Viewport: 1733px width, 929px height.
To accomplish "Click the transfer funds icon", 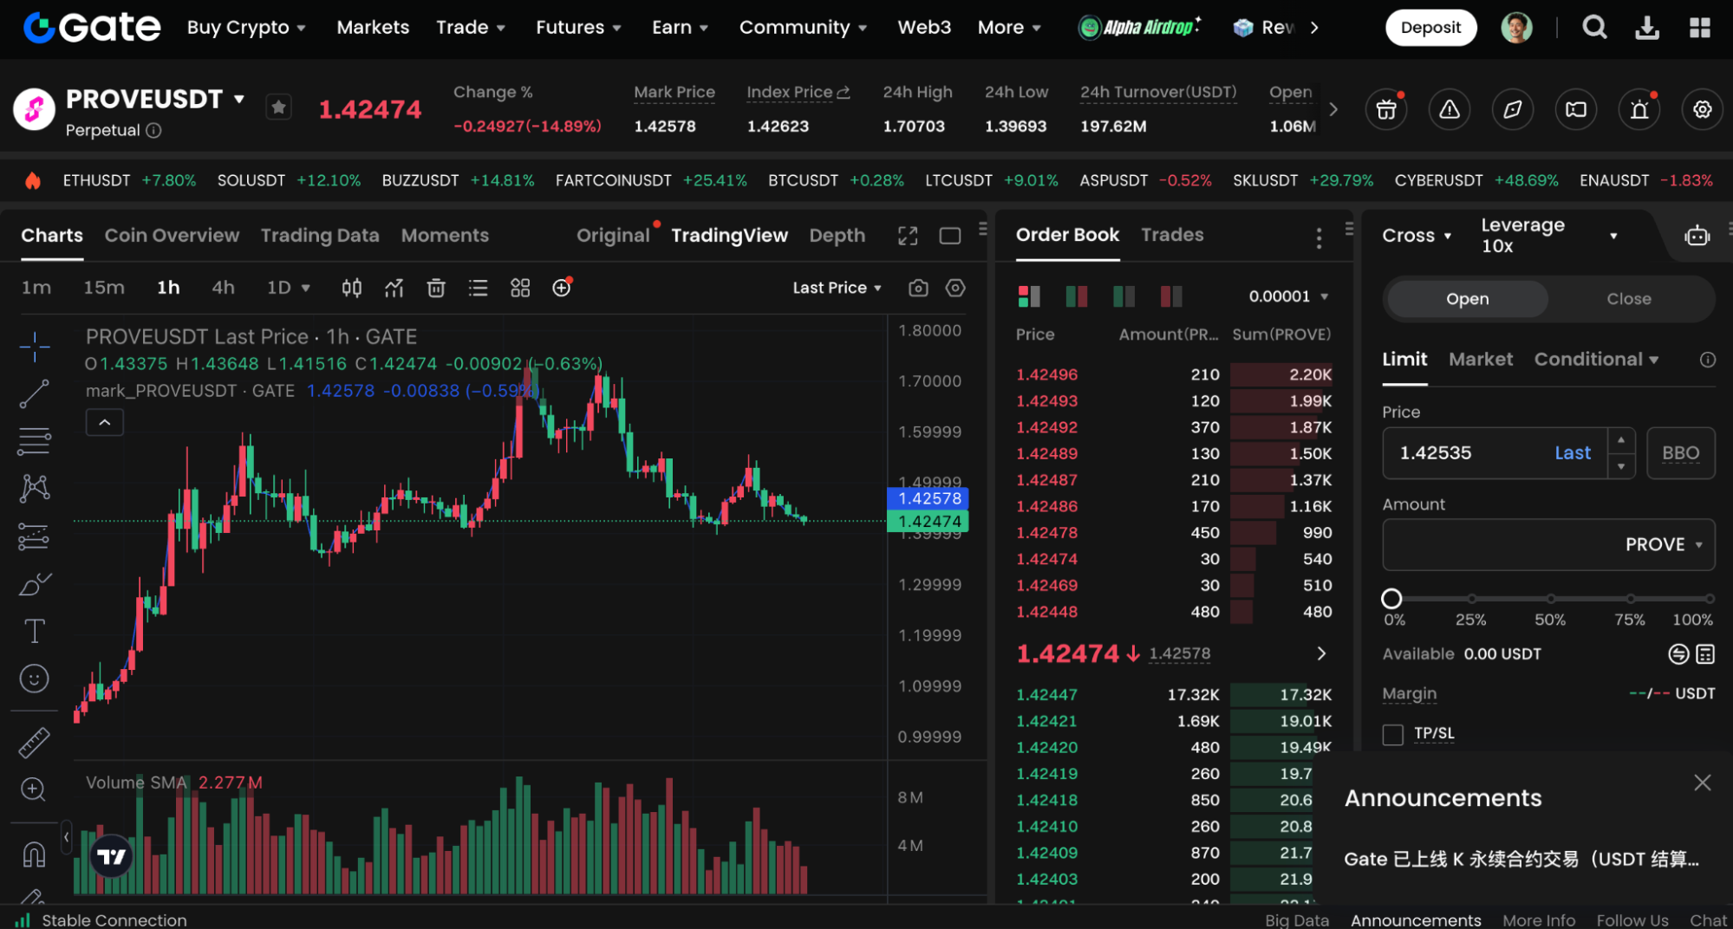I will (1678, 654).
